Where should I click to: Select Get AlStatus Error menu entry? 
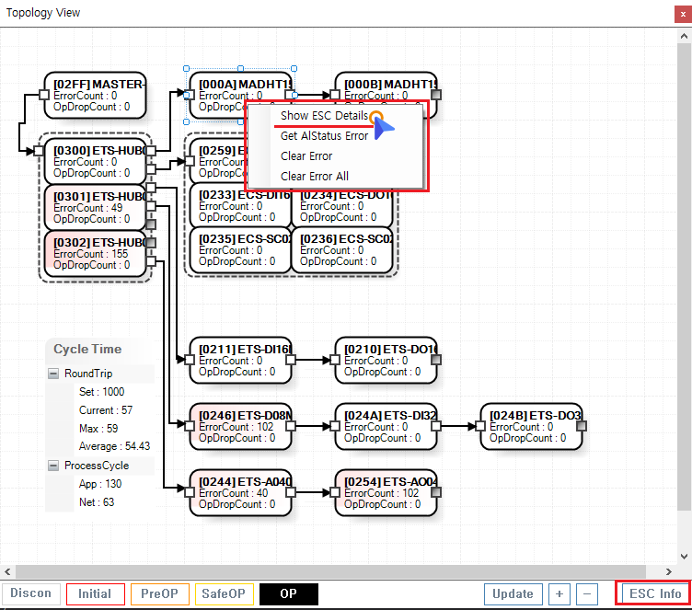point(324,136)
